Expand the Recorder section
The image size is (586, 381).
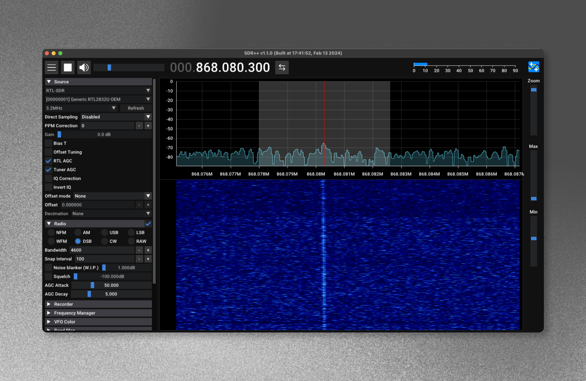(98, 304)
